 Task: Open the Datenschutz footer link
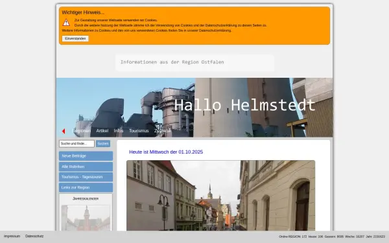pyautogui.click(x=34, y=237)
